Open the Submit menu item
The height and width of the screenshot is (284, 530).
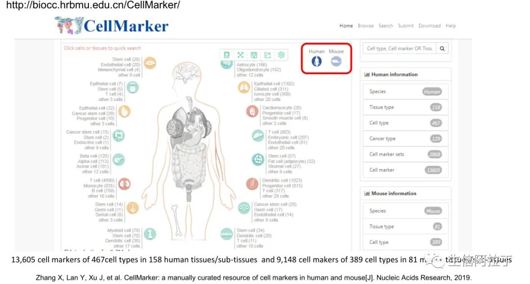406,26
